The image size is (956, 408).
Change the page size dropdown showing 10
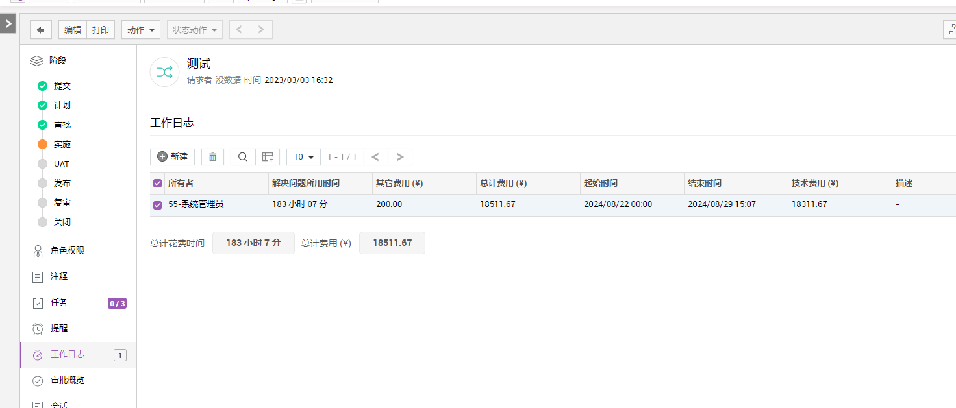[x=303, y=157]
